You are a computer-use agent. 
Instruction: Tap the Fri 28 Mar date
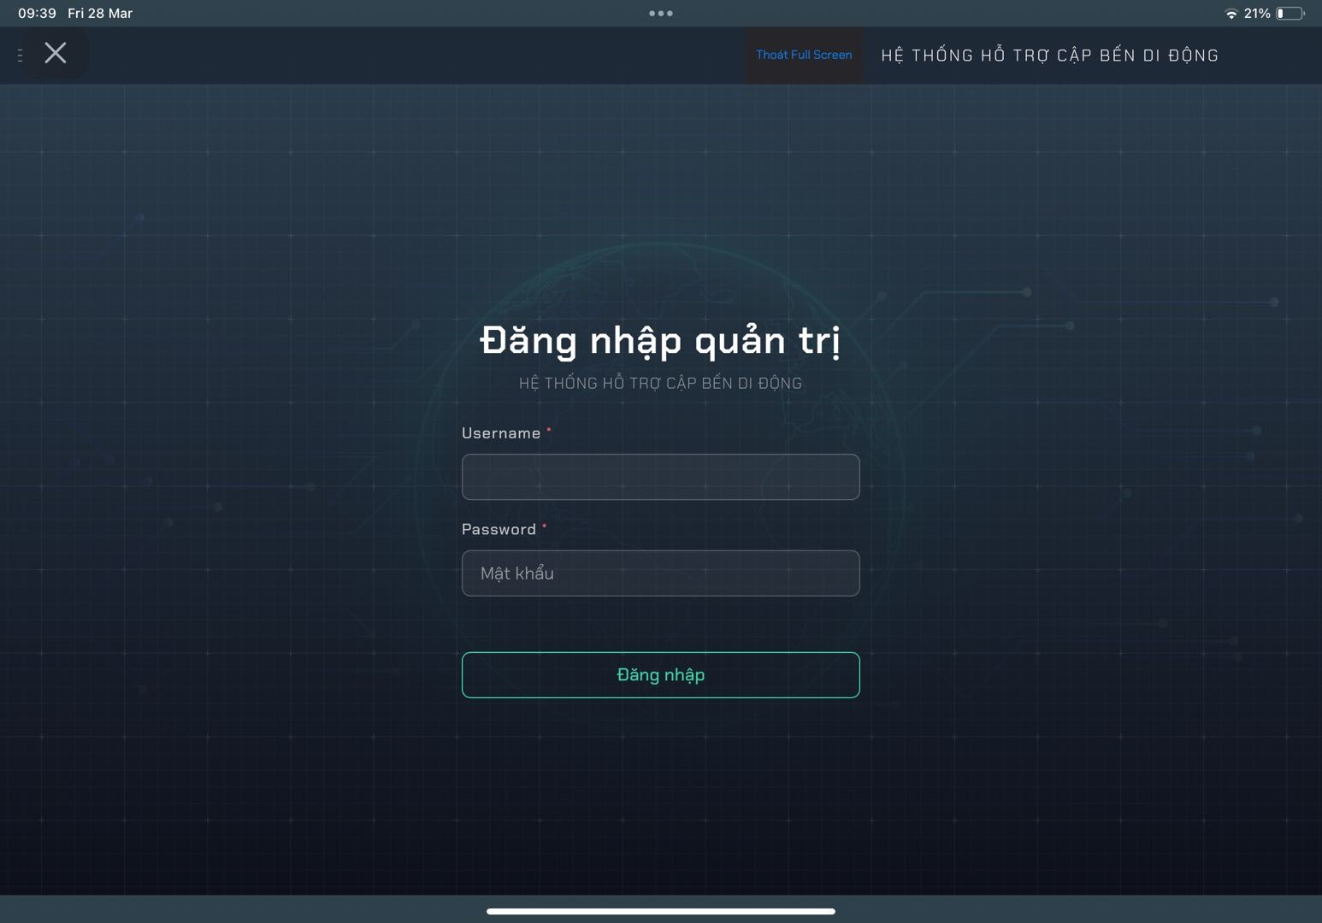click(x=100, y=14)
